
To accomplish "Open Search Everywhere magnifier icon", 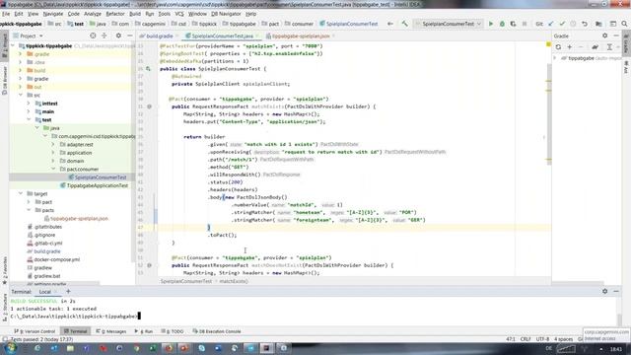I will coord(624,24).
